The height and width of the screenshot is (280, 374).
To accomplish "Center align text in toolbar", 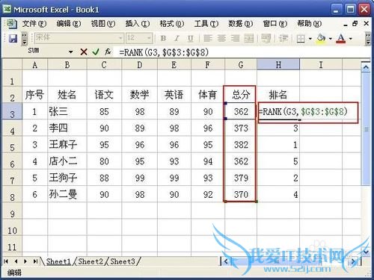I will coord(221,38).
